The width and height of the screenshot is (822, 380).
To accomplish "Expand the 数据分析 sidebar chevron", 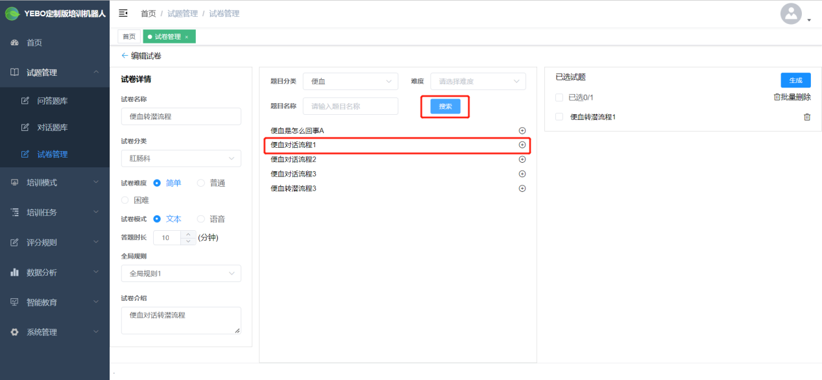I will 96,272.
